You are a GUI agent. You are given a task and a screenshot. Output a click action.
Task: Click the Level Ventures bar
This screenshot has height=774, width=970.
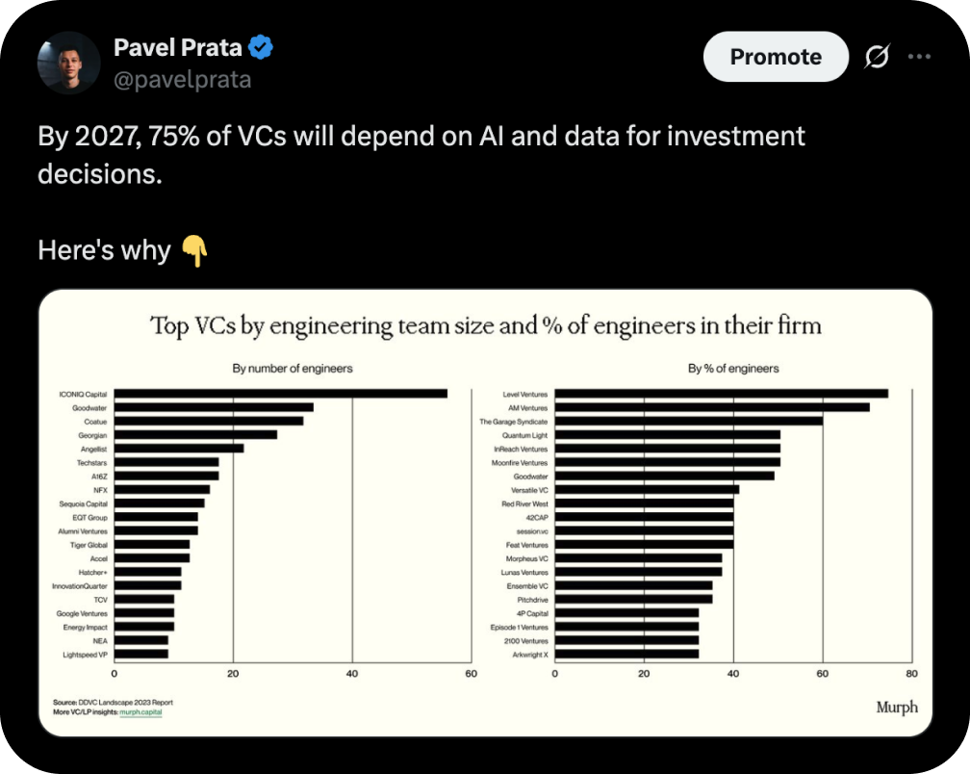click(x=722, y=394)
